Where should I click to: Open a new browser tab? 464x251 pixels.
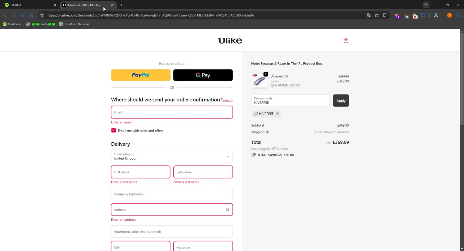121,5
